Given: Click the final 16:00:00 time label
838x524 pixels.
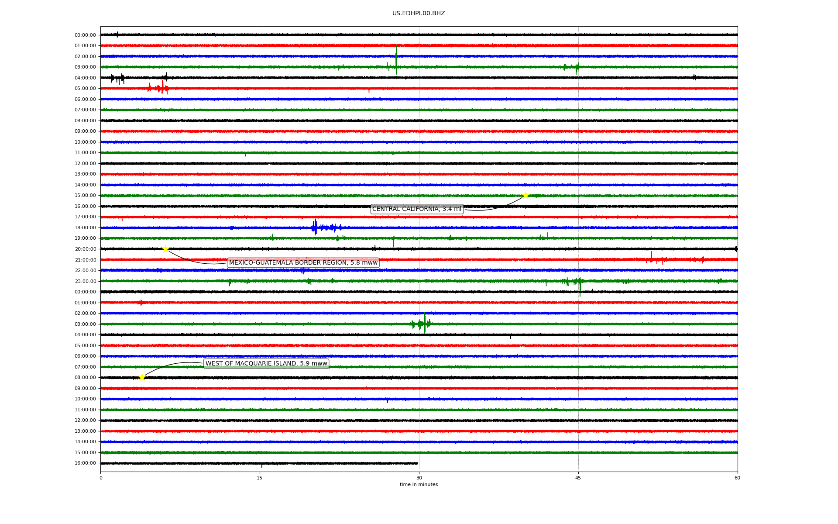Looking at the screenshot, I should (x=85, y=463).
